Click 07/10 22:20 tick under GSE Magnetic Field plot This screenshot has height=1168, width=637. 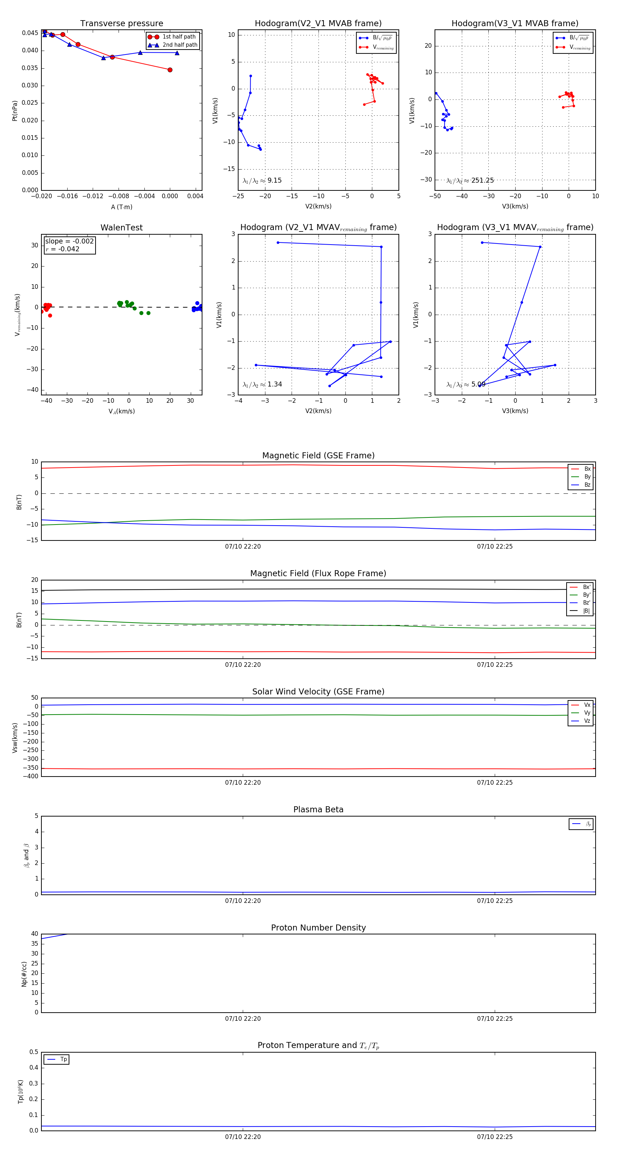pos(243,546)
